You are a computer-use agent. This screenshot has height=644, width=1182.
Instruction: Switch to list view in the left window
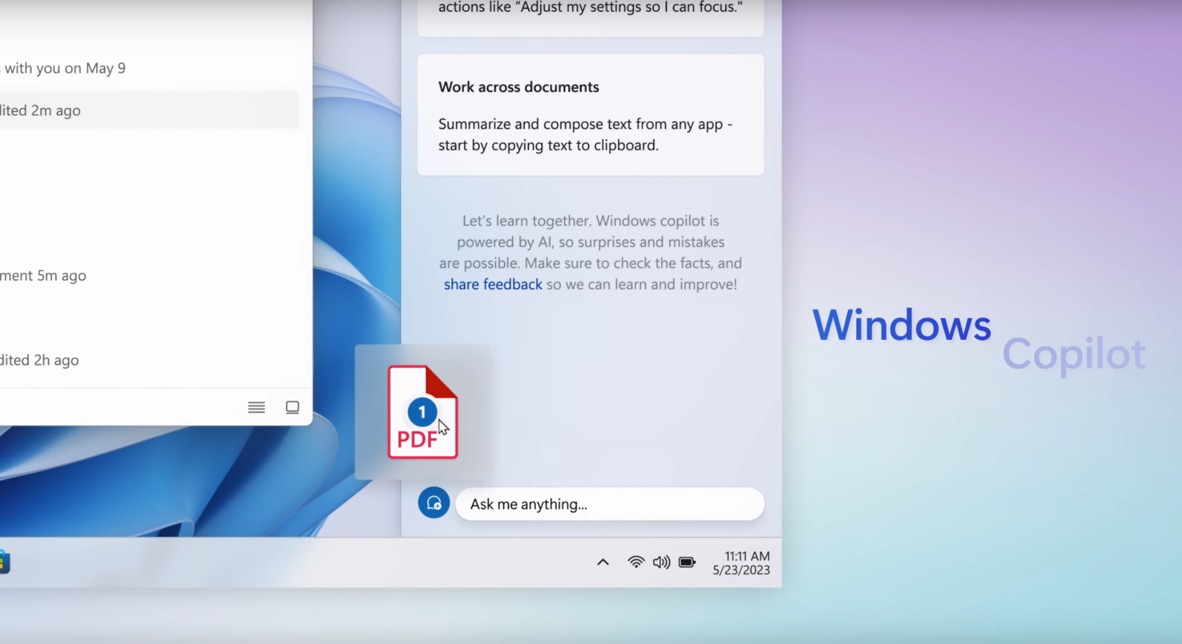(x=257, y=407)
